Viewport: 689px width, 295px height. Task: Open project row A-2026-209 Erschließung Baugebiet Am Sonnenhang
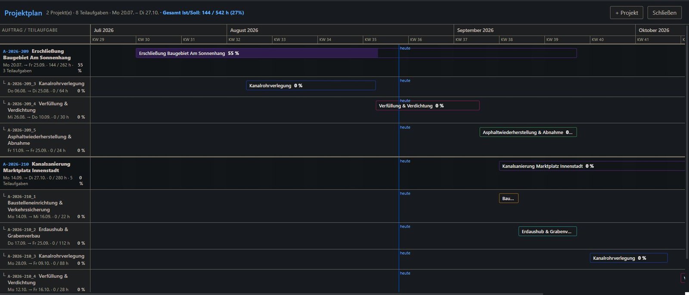tap(45, 61)
